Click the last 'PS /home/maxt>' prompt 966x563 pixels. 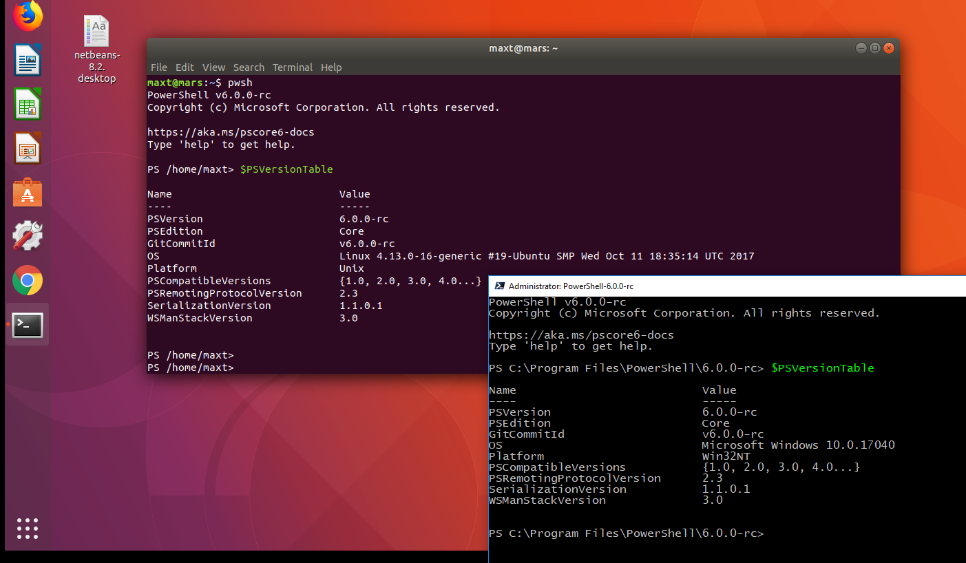pos(191,368)
